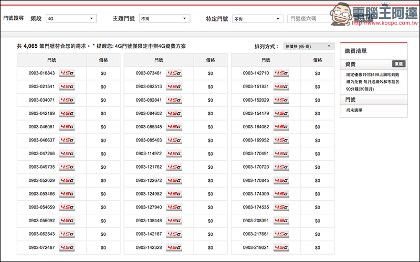Click 4.5G badge beside 0903-082841
Screen dimensions: 420x262
click(x=174, y=100)
